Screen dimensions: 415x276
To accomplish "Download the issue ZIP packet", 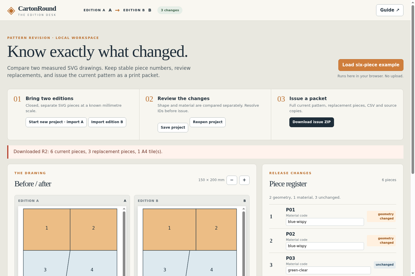I will point(312,122).
